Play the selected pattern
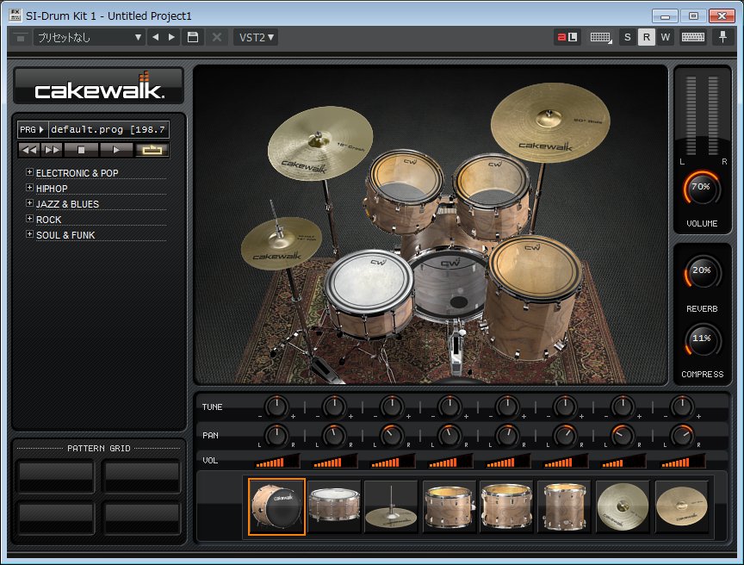The height and width of the screenshot is (565, 744). tap(116, 150)
